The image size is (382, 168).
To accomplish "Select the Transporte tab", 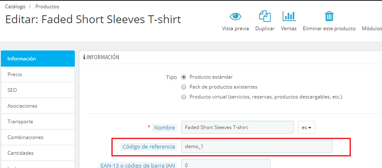I will [37, 122].
